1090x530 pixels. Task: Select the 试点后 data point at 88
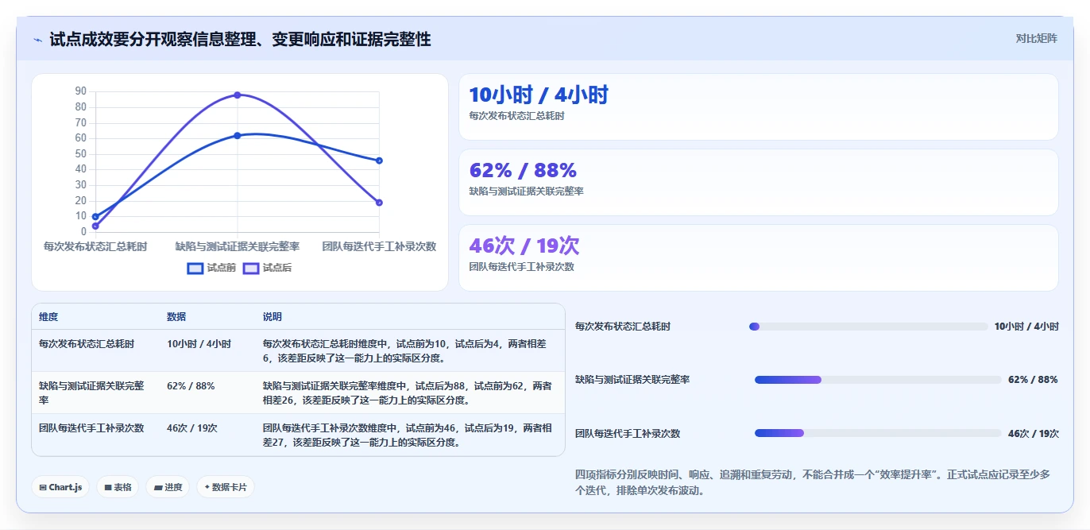point(237,95)
